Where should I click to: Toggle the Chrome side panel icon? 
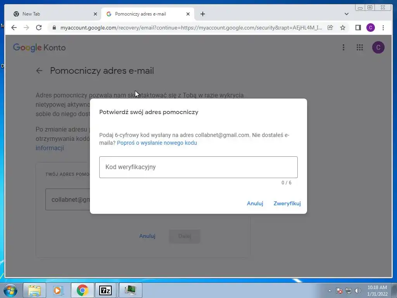(358, 28)
